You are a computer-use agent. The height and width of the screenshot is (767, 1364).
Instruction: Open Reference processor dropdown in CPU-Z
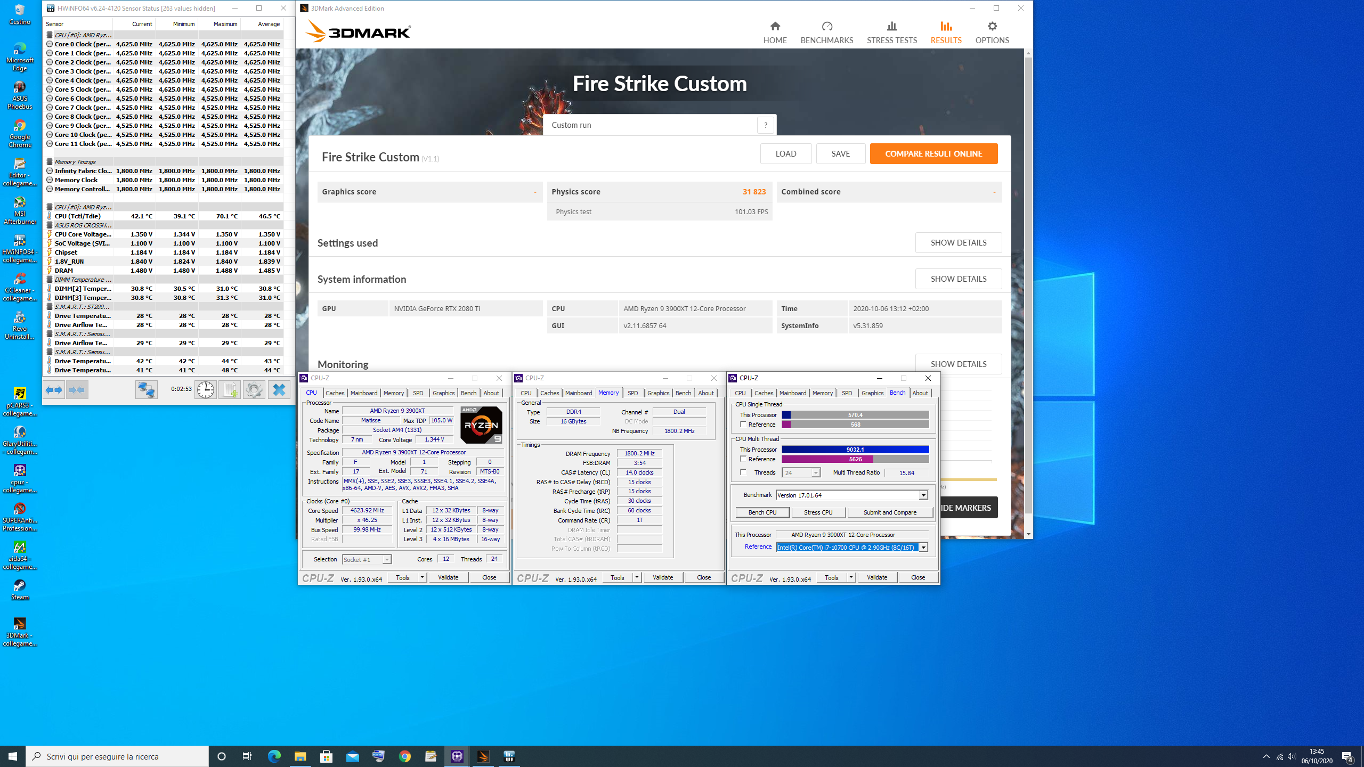tap(923, 548)
